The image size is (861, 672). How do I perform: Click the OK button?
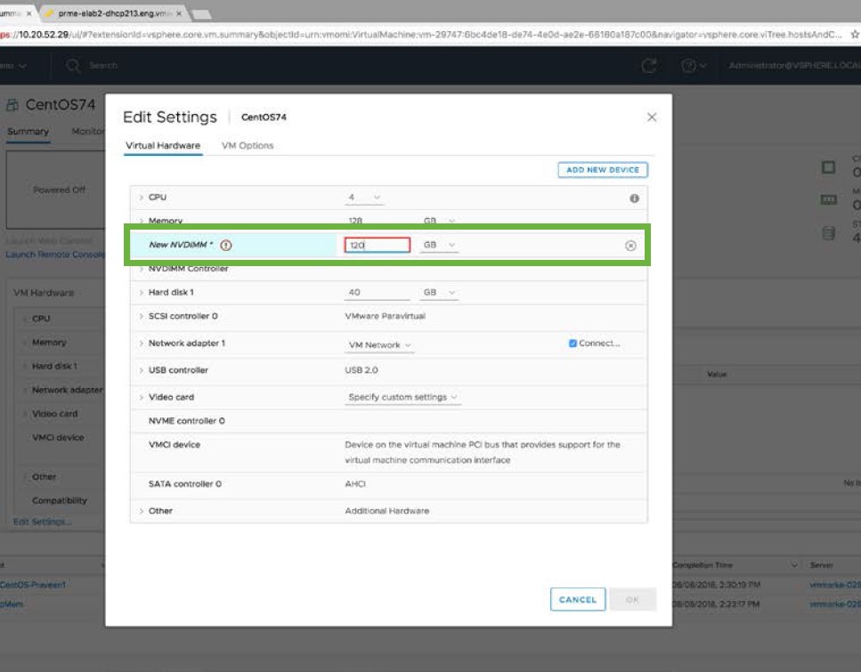(632, 600)
